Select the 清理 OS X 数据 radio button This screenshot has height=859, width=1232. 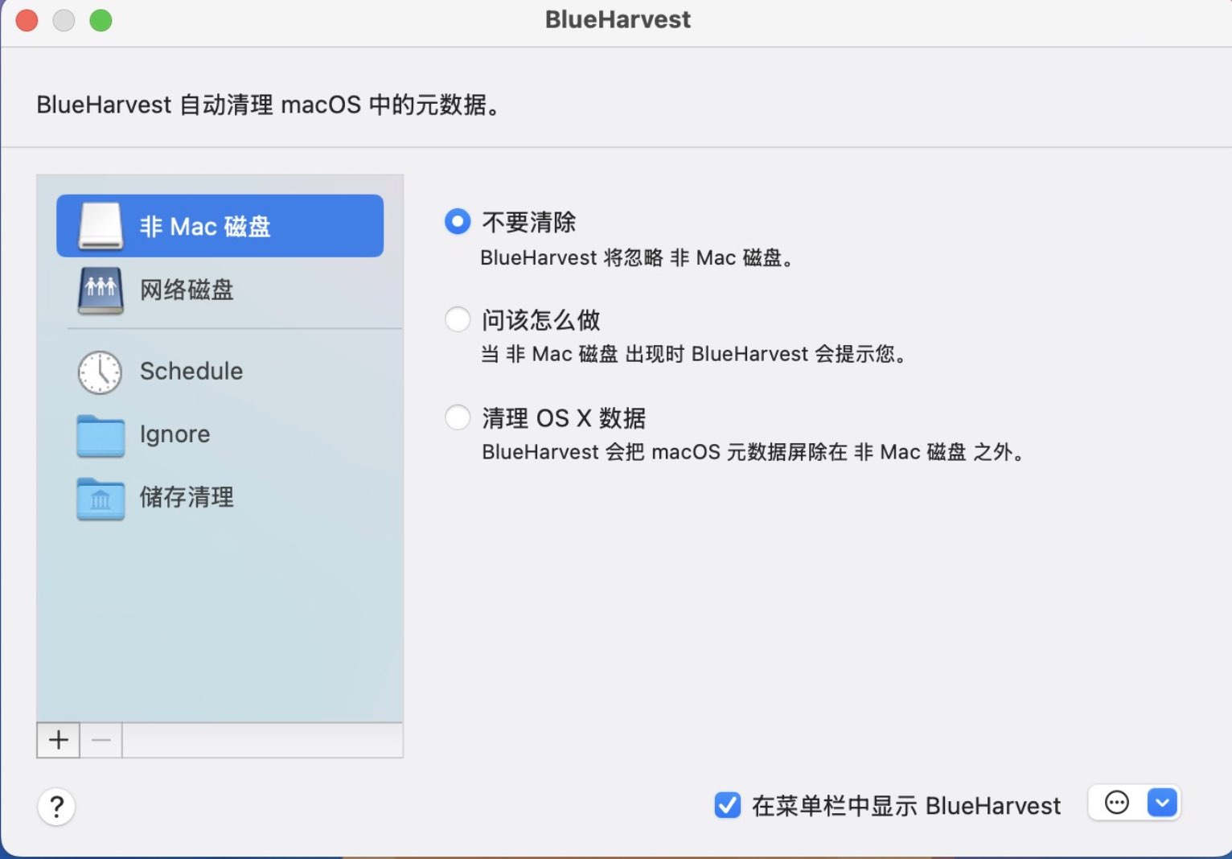(x=458, y=417)
